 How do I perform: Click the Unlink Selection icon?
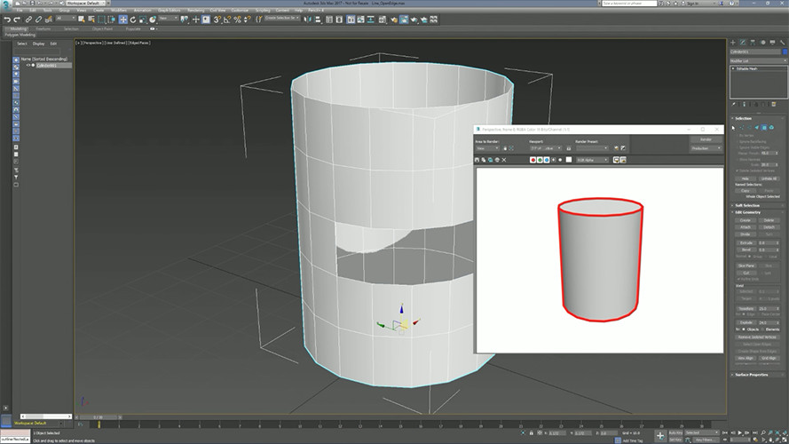coord(38,20)
